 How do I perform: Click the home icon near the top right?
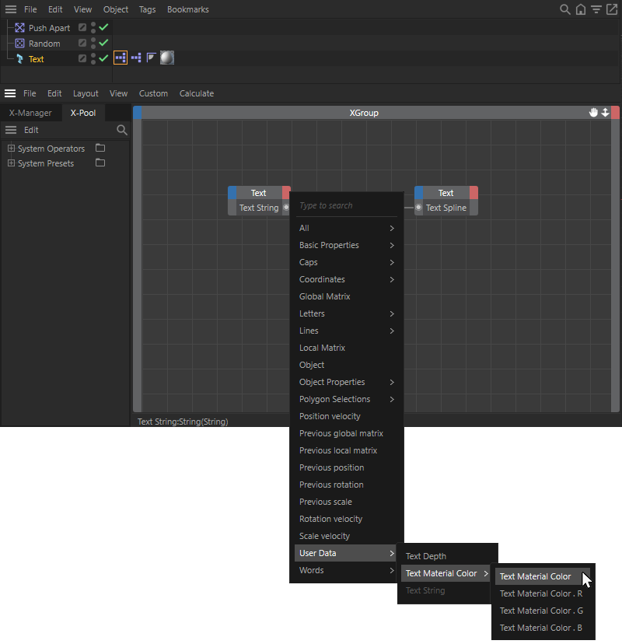[580, 9]
